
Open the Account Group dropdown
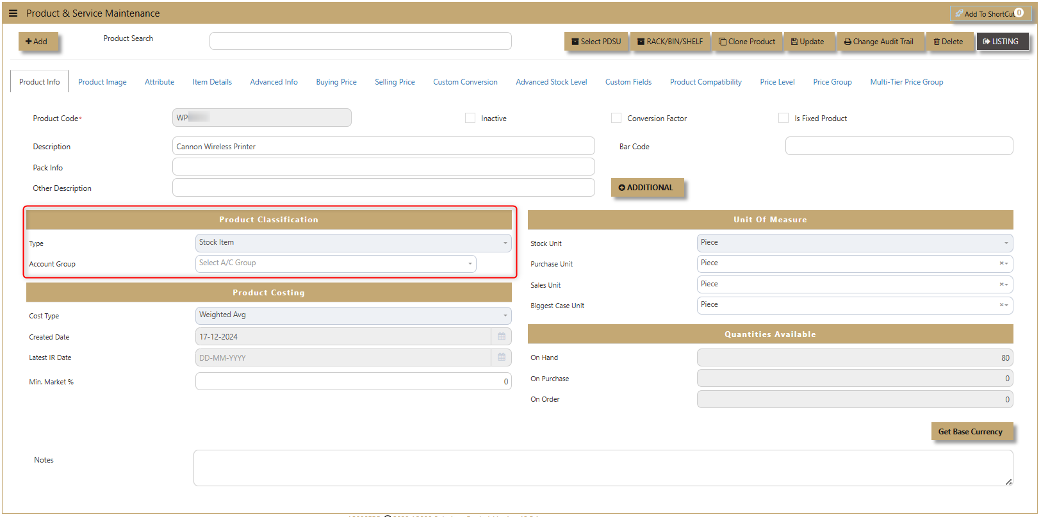click(x=336, y=263)
